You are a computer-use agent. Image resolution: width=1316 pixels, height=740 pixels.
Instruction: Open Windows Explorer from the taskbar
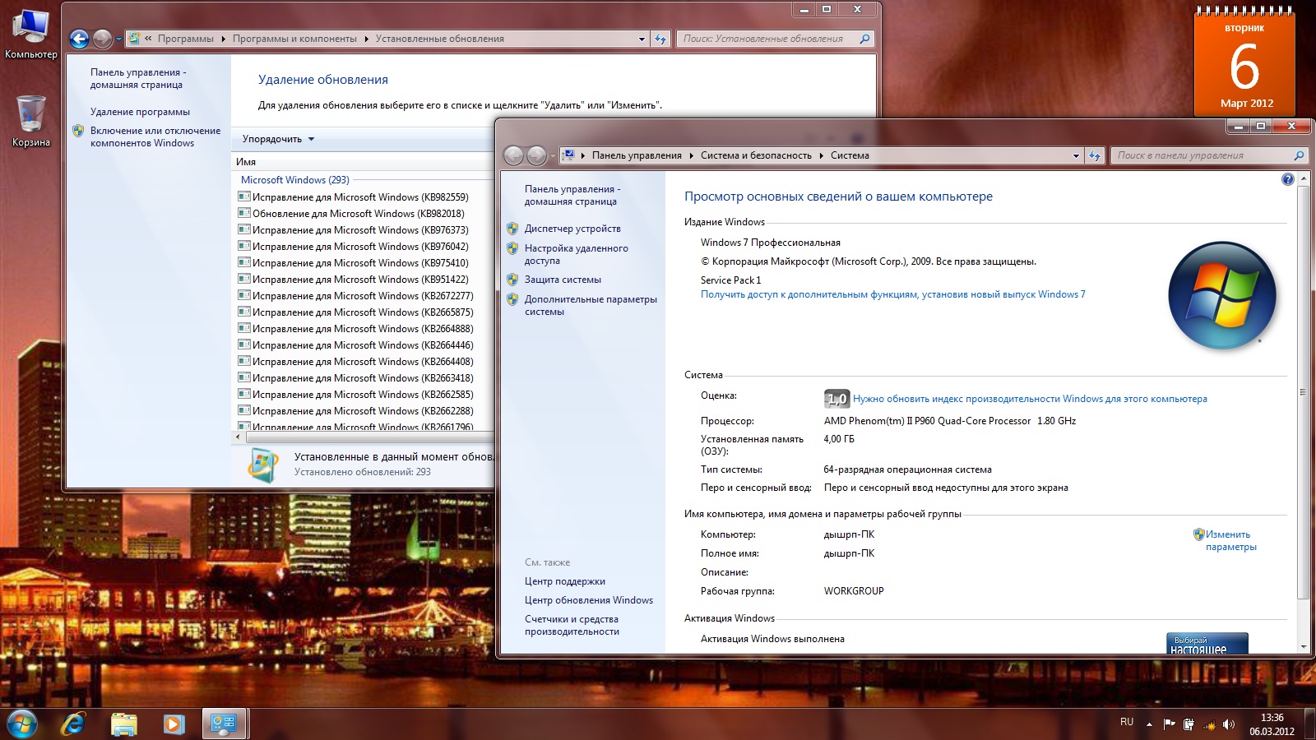tap(124, 724)
